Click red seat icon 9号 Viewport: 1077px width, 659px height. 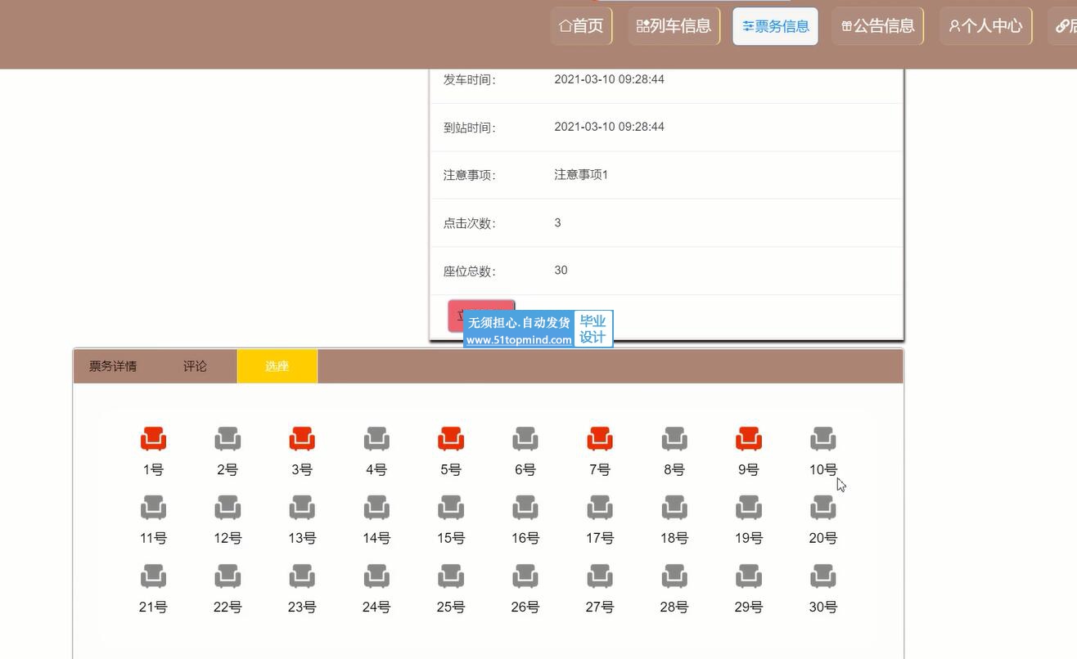(x=749, y=439)
